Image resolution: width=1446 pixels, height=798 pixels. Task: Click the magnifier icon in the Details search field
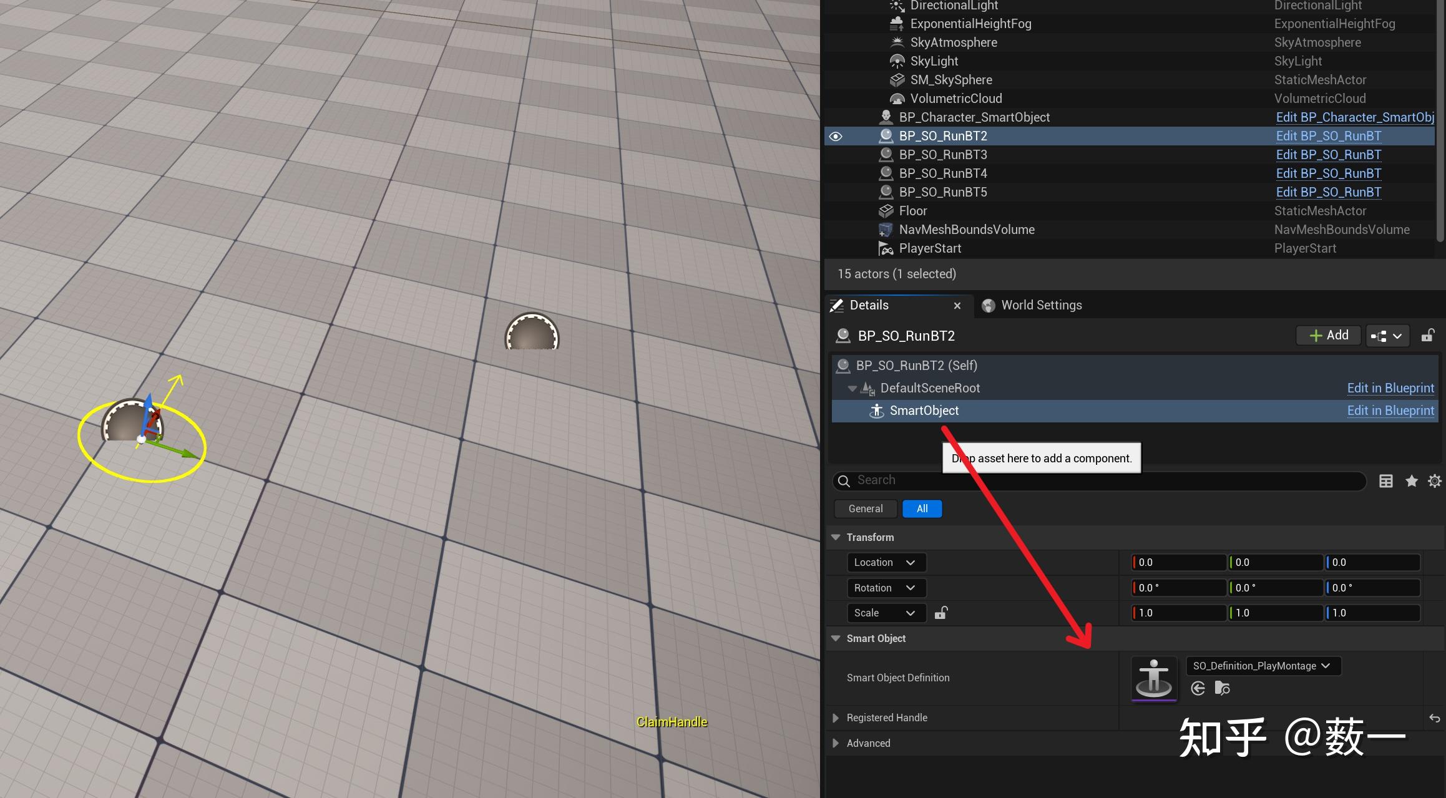coord(844,480)
